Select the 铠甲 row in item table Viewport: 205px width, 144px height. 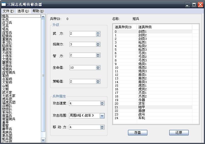tap(142, 107)
